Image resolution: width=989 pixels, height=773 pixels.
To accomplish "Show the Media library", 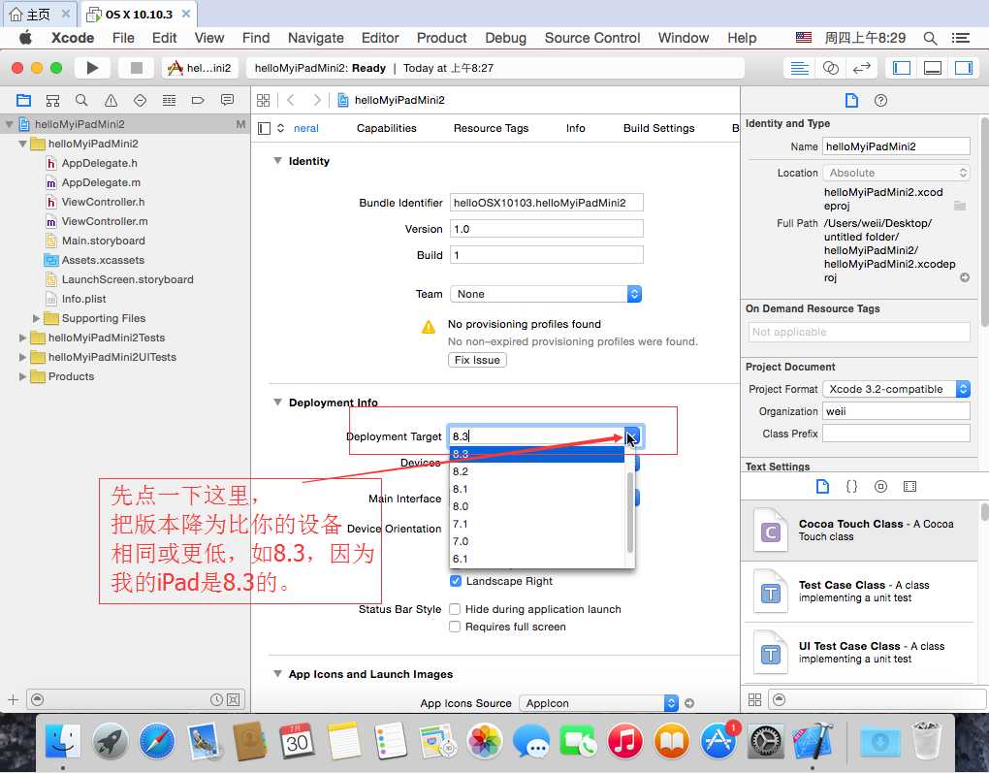I will (x=909, y=487).
